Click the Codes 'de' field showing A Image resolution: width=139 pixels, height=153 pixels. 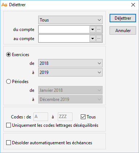[x=41, y=117]
